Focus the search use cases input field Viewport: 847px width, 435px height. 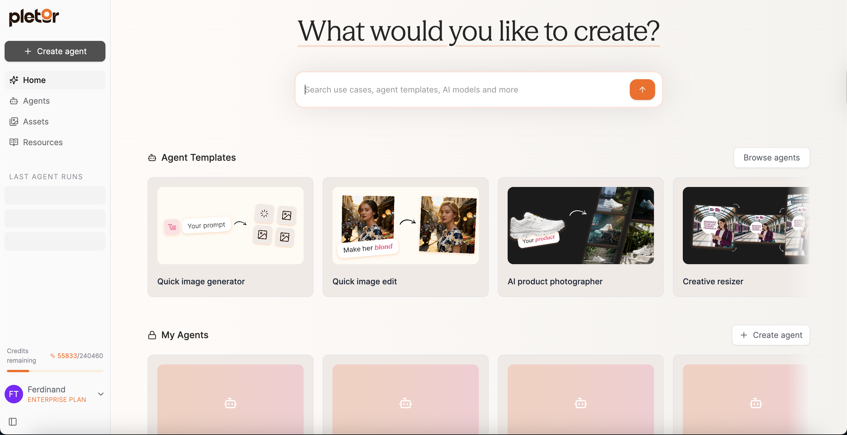coord(460,89)
